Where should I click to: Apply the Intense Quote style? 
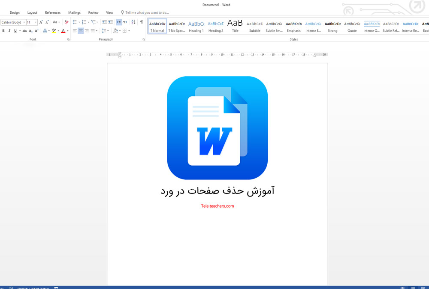click(371, 27)
